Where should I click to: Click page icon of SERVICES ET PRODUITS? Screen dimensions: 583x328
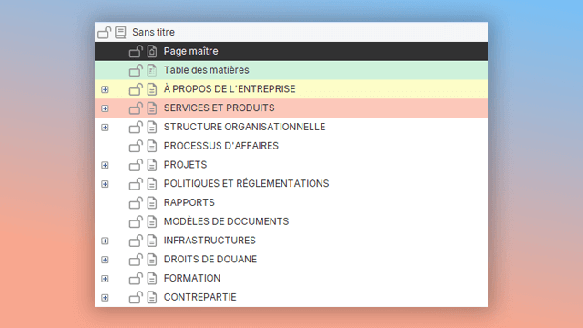click(x=152, y=108)
